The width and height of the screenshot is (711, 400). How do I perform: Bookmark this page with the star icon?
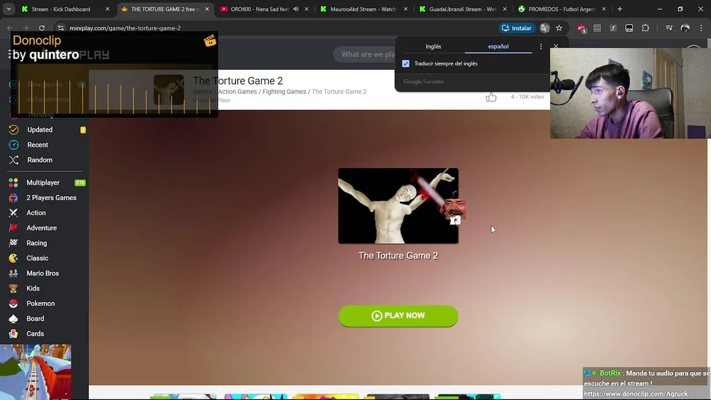tap(559, 28)
